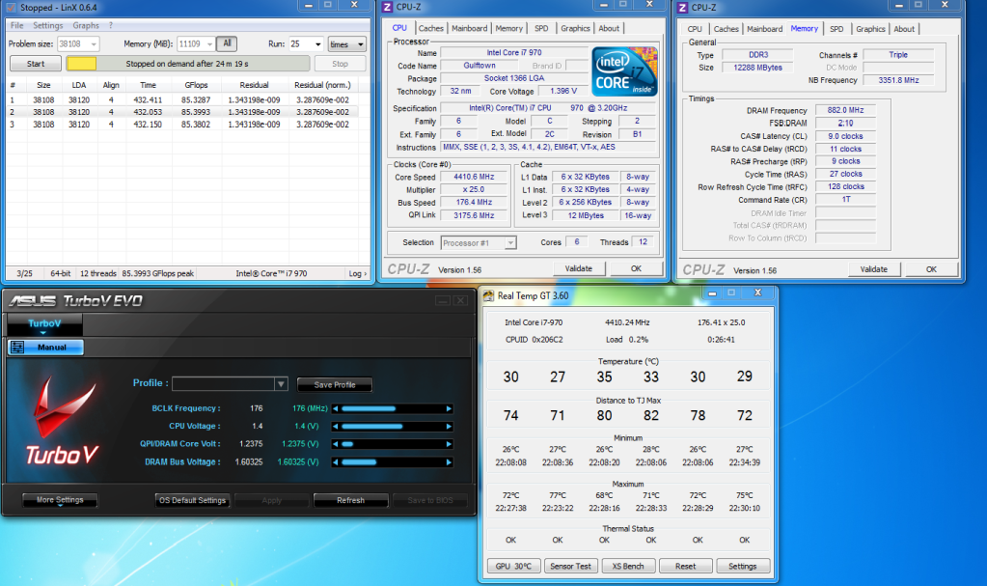Screen dimensions: 987x586
Task: Click Sensor Test in Real Temp
Action: (x=570, y=566)
